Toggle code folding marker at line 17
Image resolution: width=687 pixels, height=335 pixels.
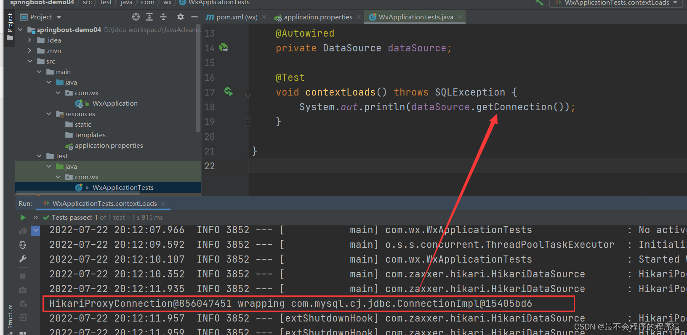click(248, 93)
